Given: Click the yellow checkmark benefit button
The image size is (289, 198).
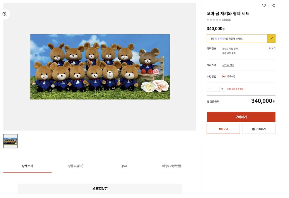Looking at the screenshot, I should [271, 39].
